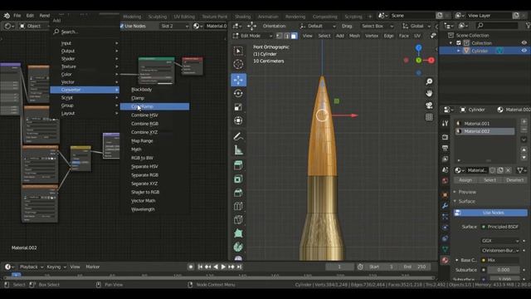Click the Play animation button

tap(223, 267)
